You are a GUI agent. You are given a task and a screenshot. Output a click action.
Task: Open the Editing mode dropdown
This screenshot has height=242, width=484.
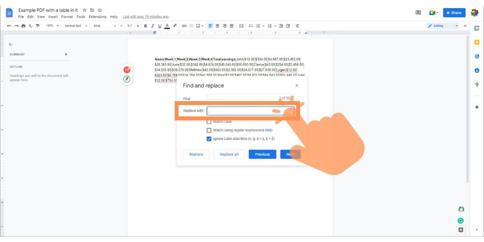[x=443, y=26]
